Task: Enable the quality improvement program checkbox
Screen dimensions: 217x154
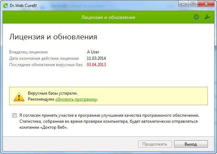Action: pyautogui.click(x=14, y=115)
